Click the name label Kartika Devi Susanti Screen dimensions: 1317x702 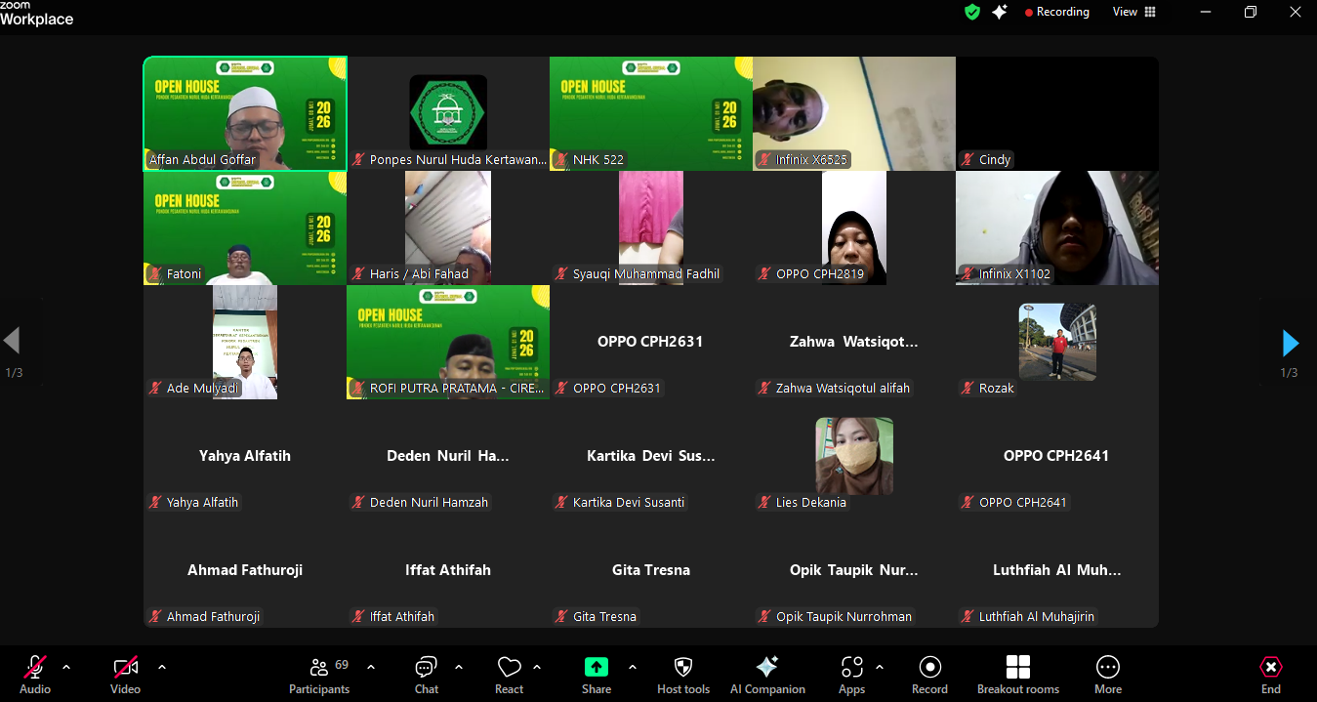629,503
